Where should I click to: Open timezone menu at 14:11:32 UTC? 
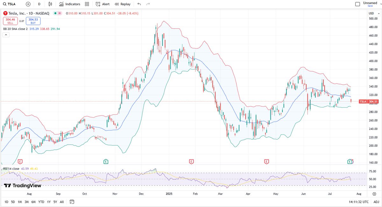coord(358,202)
